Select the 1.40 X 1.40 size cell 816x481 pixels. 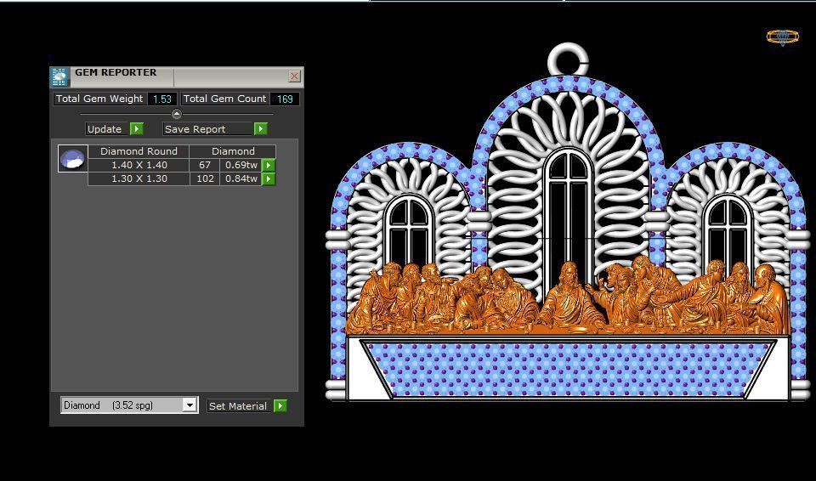click(139, 165)
